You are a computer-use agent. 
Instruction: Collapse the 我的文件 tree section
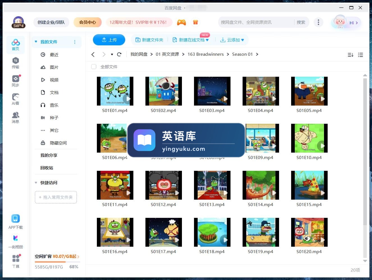point(36,42)
